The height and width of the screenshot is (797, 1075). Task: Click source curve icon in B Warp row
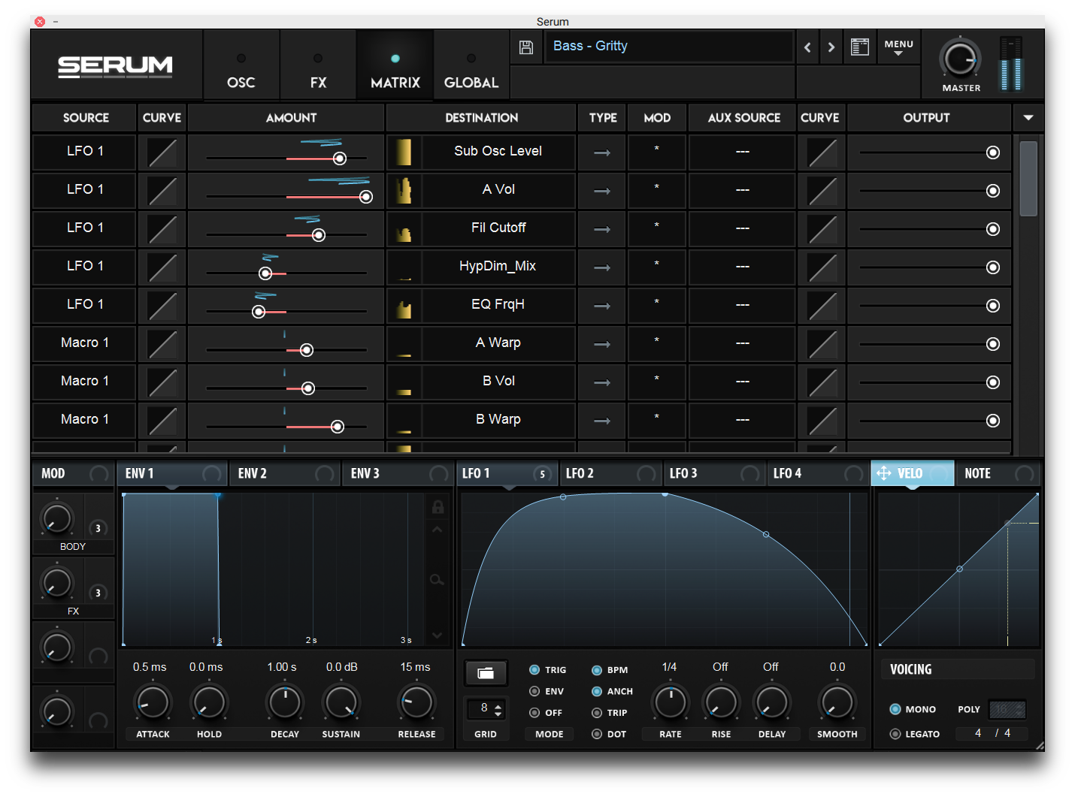coord(162,421)
